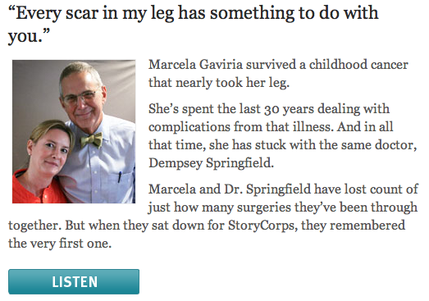Click the words 'childhood cancer' in first paragraph

[x=358, y=65]
